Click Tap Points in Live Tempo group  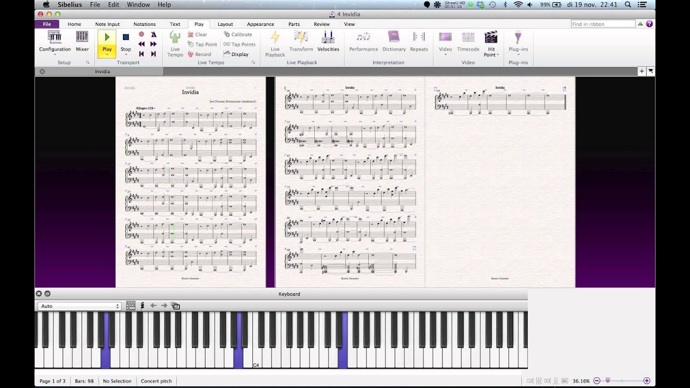239,44
